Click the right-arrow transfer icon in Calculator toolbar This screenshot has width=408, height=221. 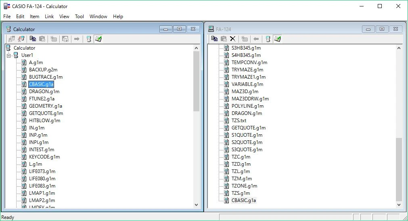pyautogui.click(x=77, y=39)
